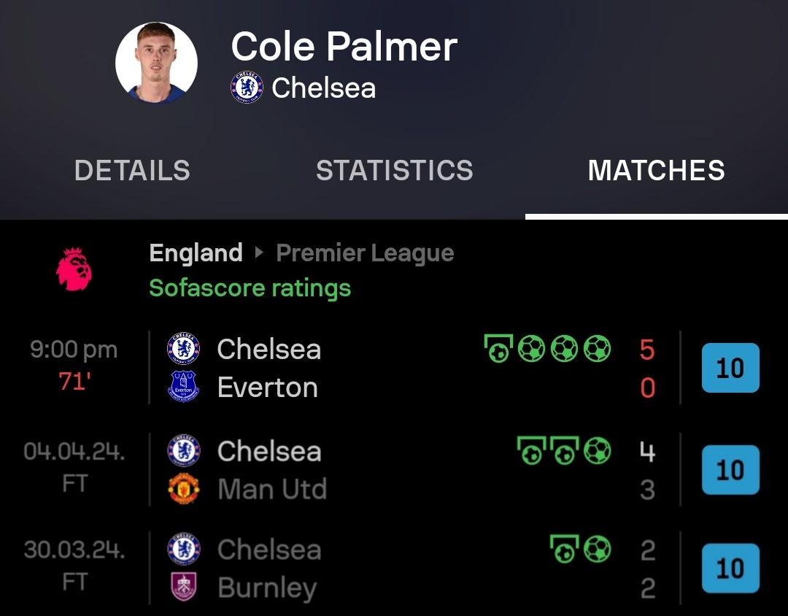
Task: Select the MATCHES tab
Action: [x=657, y=170]
